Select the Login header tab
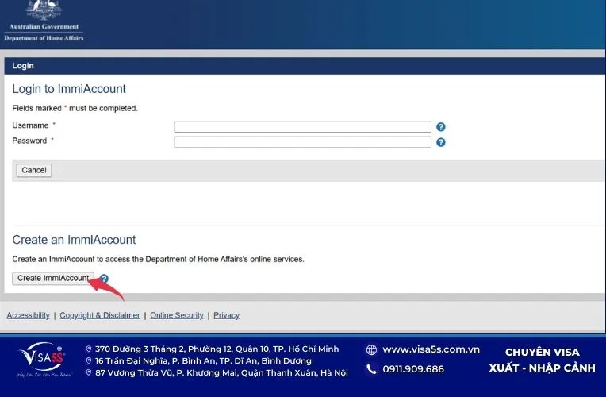Image resolution: width=606 pixels, height=397 pixels. (x=23, y=66)
